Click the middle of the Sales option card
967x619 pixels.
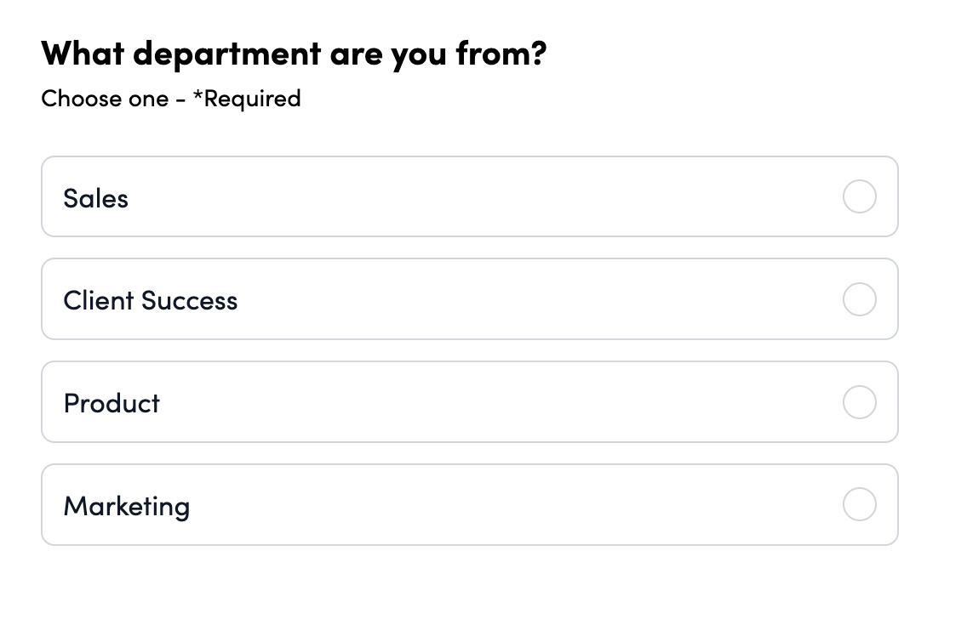click(469, 196)
